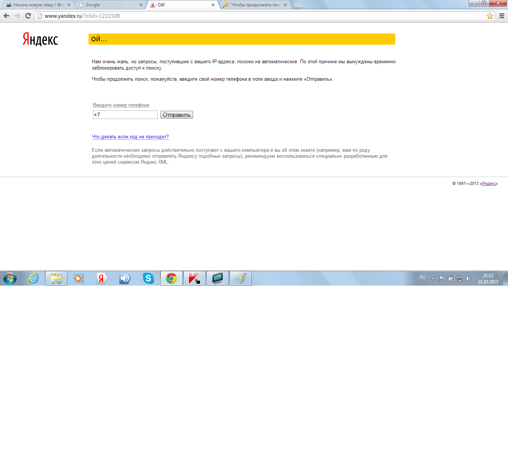Click the yellow "ой..." heading bar
Screen dimensions: 508x463
(x=242, y=39)
